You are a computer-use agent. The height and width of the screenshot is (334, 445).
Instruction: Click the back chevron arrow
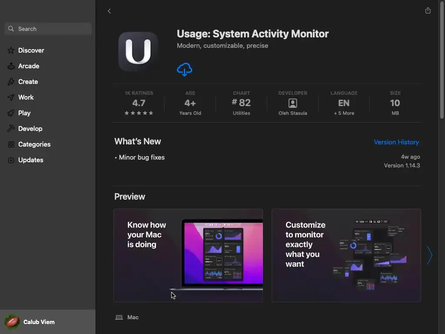coord(109,11)
